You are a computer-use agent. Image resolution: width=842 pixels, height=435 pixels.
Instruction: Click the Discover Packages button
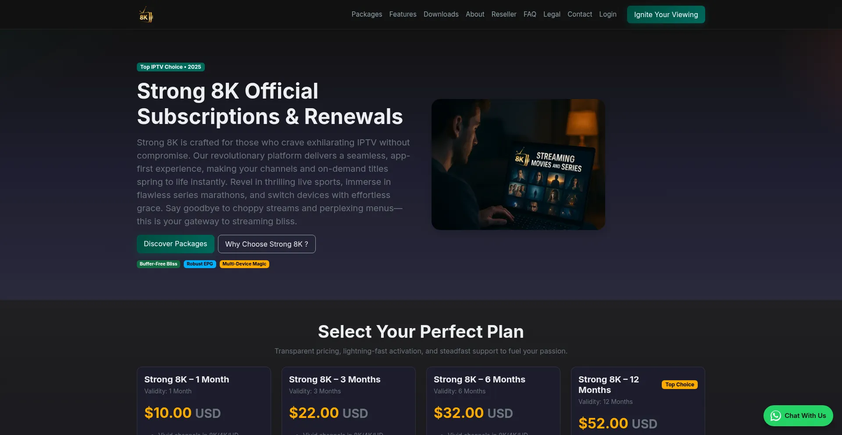point(175,244)
